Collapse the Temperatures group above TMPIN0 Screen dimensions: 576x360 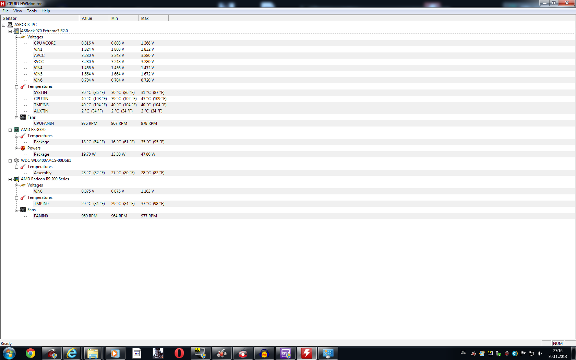click(16, 197)
